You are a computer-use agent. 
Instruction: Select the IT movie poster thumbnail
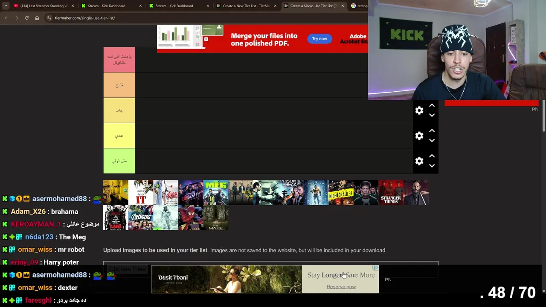point(141,192)
